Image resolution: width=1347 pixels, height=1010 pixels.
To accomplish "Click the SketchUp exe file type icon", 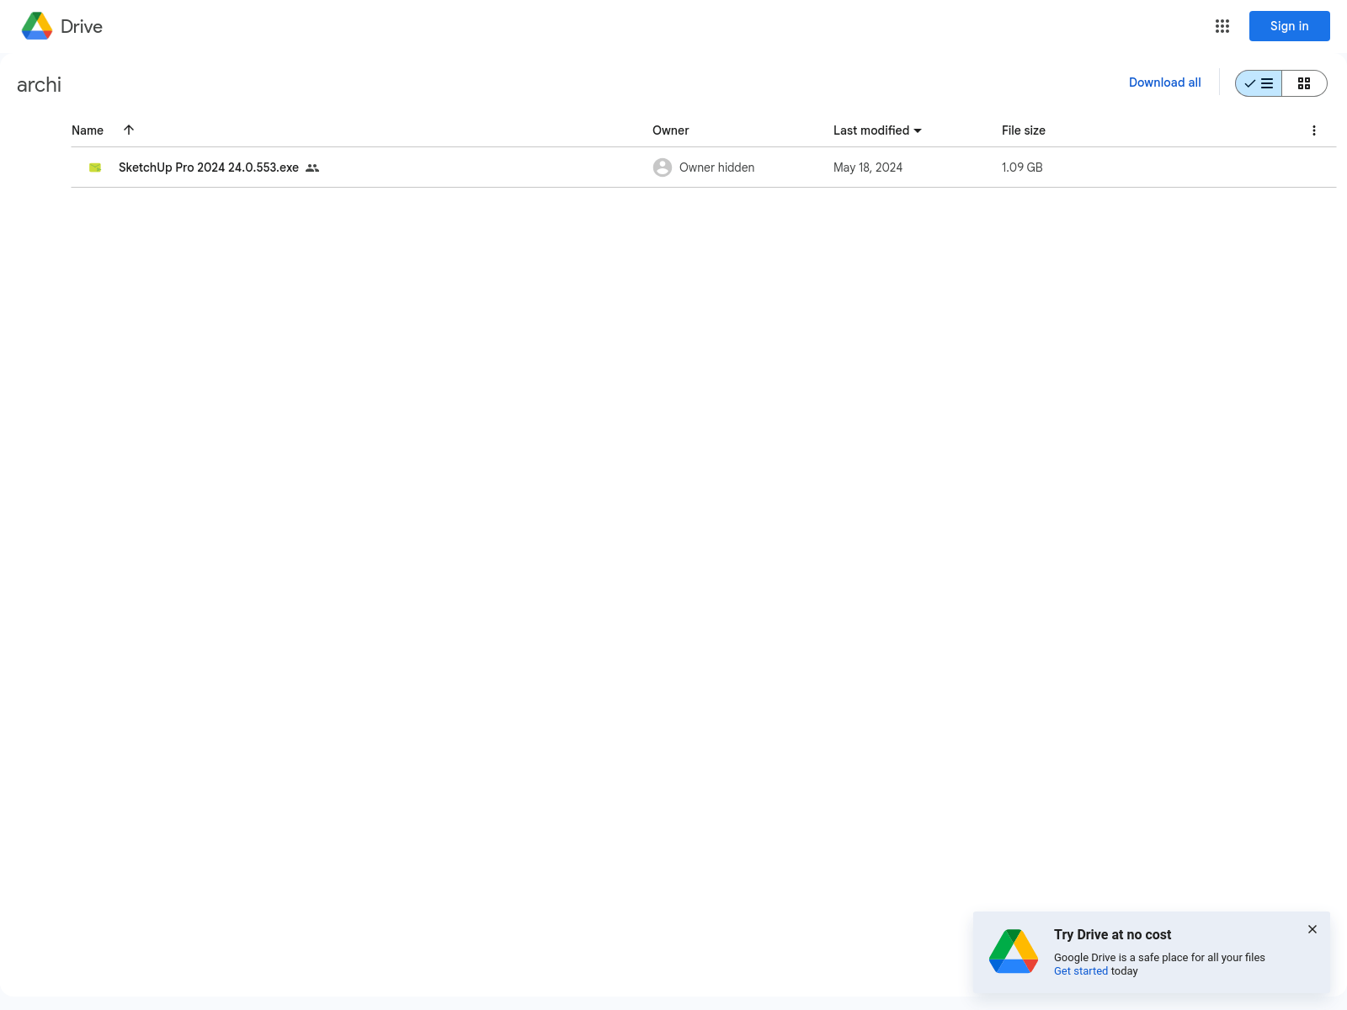I will (95, 167).
